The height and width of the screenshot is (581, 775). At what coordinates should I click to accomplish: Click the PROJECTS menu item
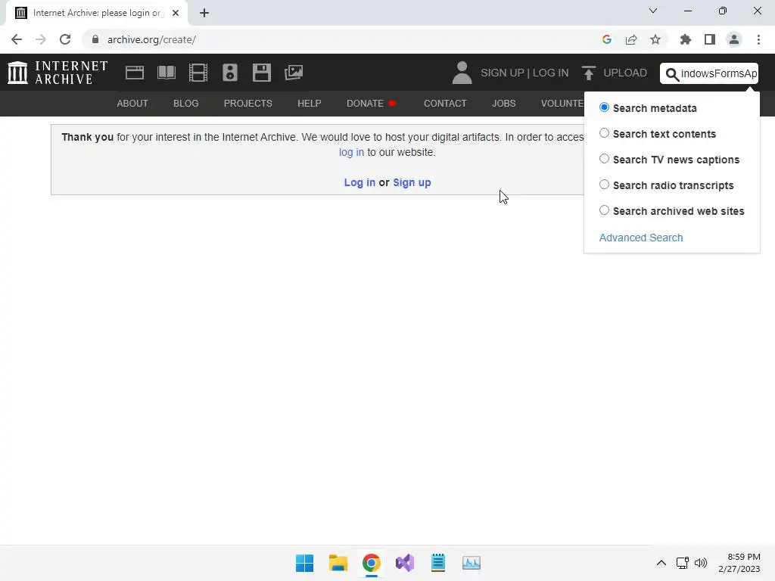pos(248,103)
